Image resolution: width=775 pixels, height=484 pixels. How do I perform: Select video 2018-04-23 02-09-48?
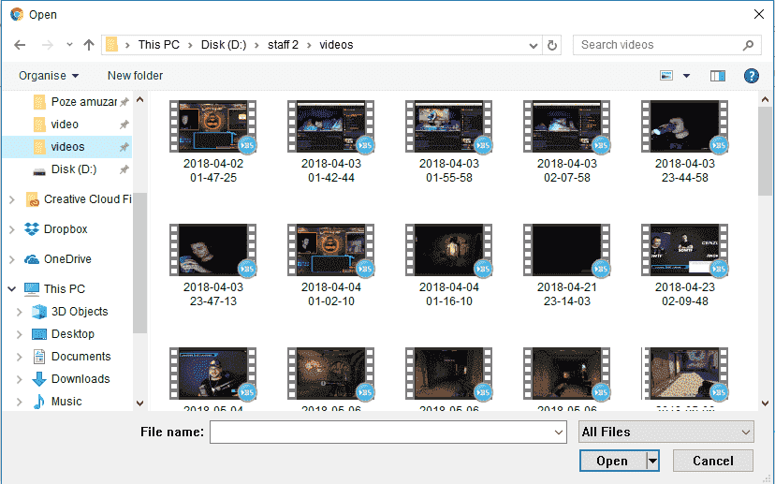[x=684, y=266]
